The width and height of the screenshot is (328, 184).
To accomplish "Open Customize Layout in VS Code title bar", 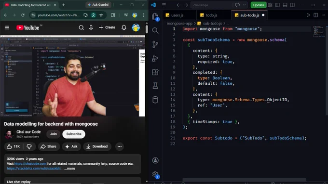I will click(270, 5).
